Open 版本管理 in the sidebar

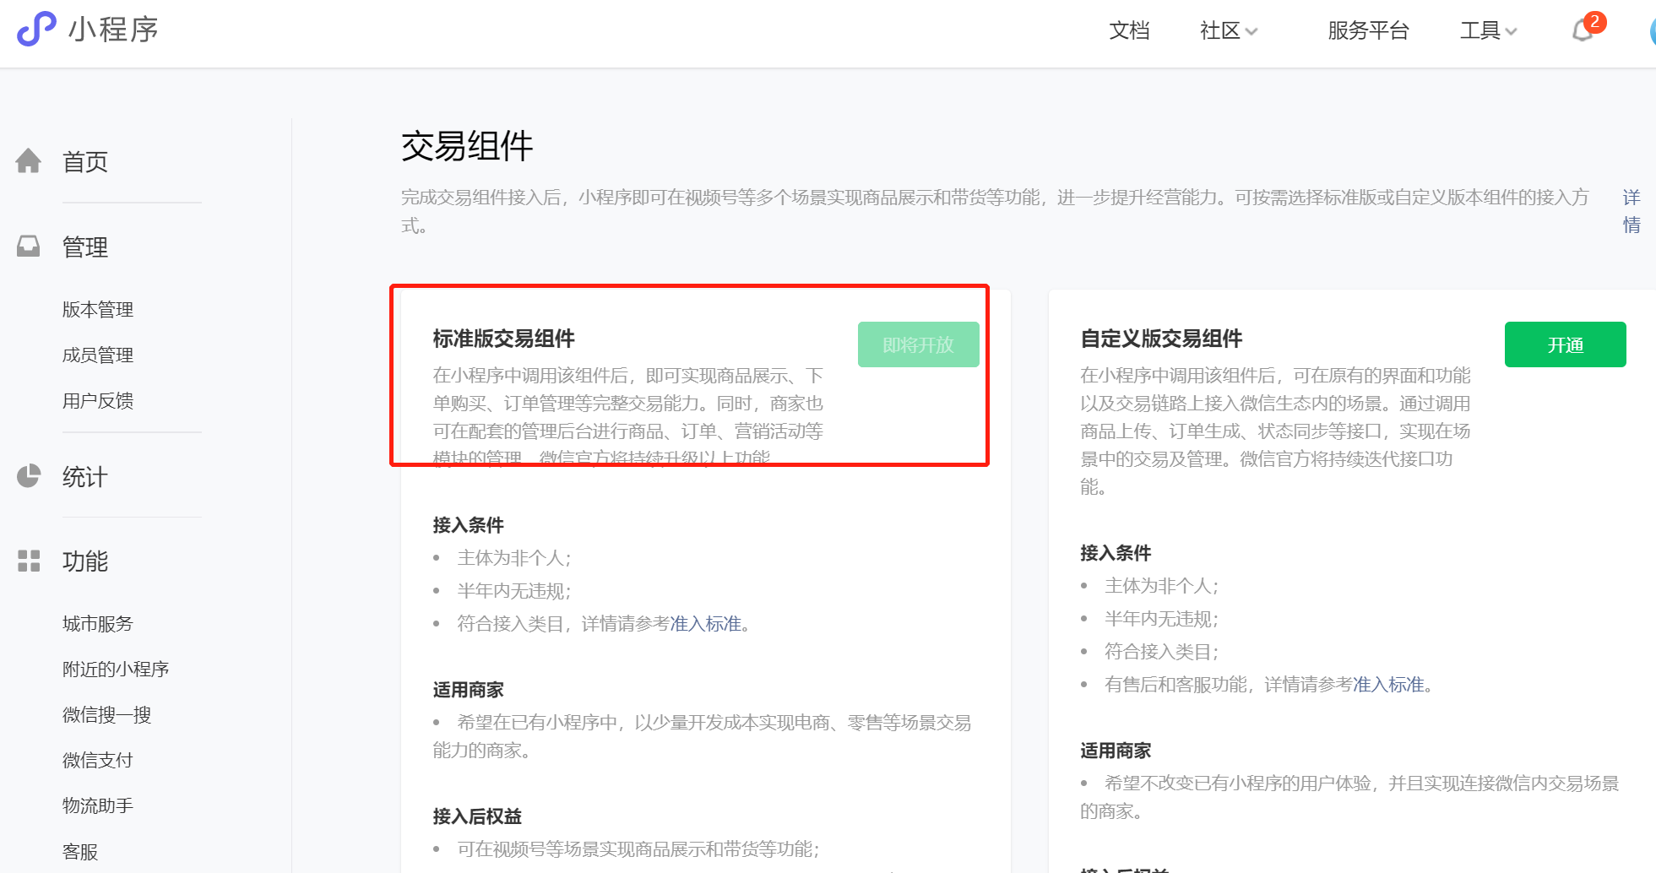coord(98,310)
